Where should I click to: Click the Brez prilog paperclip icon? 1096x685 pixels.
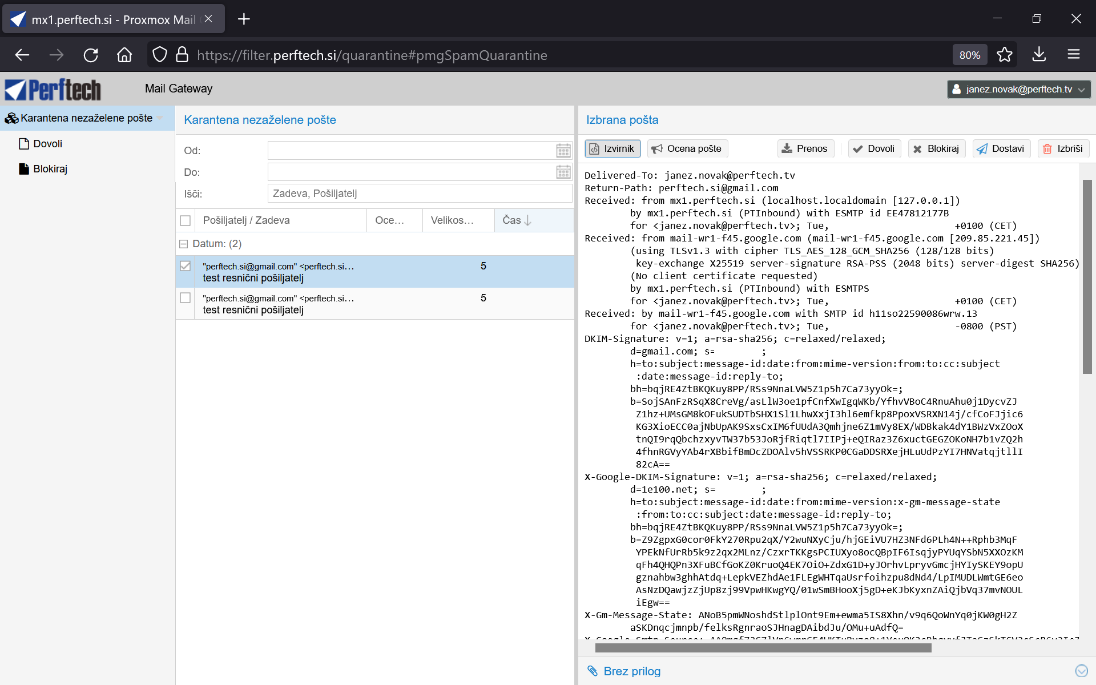point(593,671)
